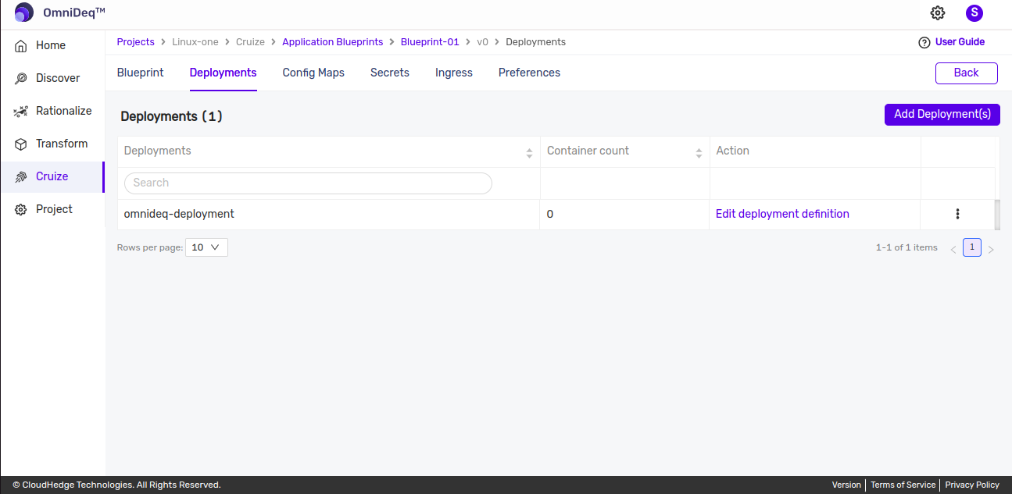This screenshot has width=1012, height=494.
Task: Click the table's vertical scrollbar
Action: (997, 215)
